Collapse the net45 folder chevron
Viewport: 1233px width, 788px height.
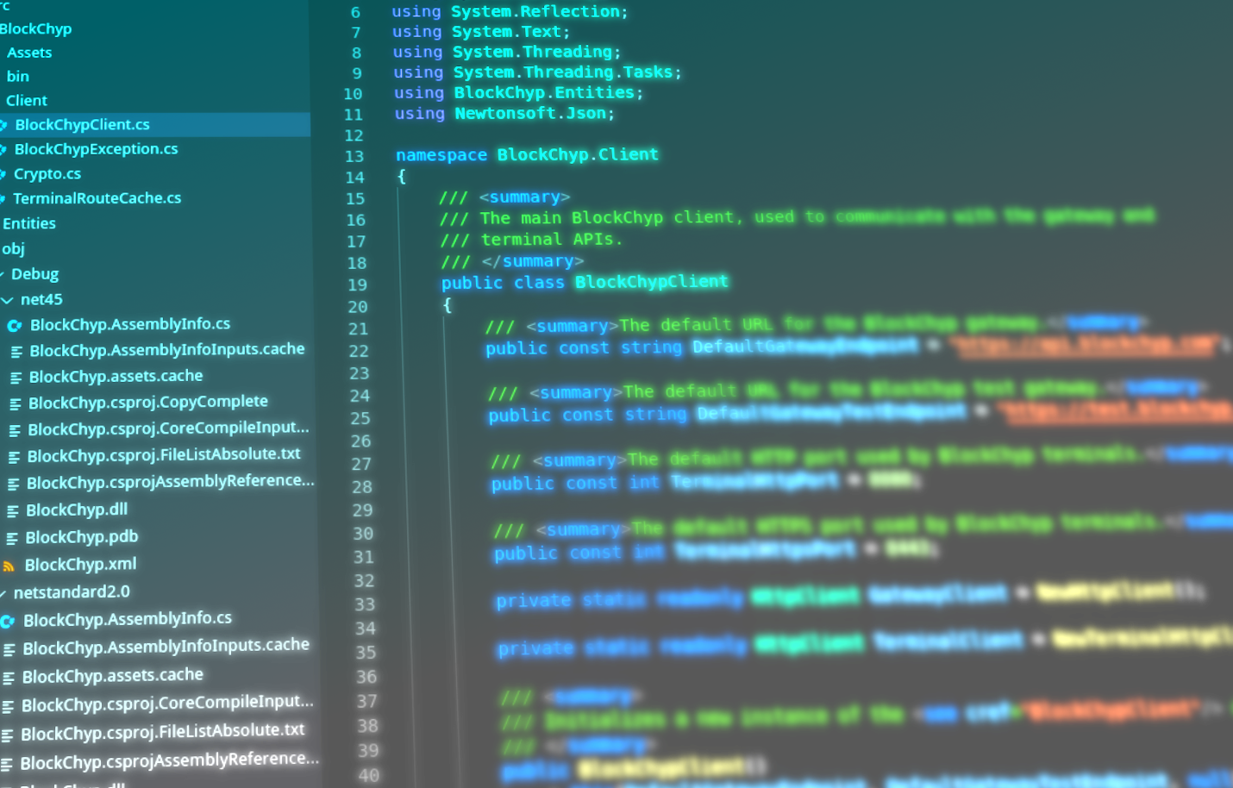8,301
